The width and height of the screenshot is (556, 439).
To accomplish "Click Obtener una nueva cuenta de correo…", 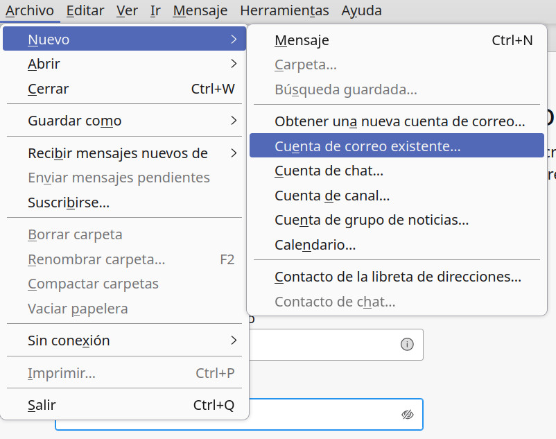I will coord(397,121).
